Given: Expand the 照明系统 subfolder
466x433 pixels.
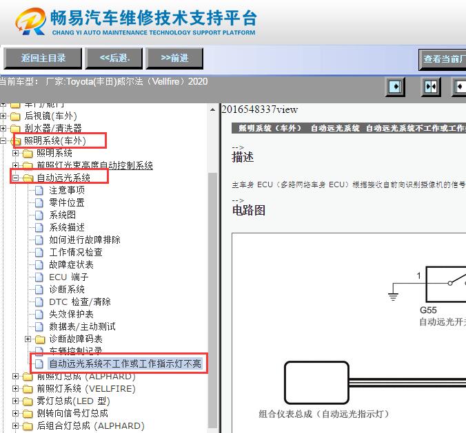Looking at the screenshot, I should point(15,153).
